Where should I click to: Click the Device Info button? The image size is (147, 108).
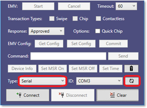(x=22, y=69)
